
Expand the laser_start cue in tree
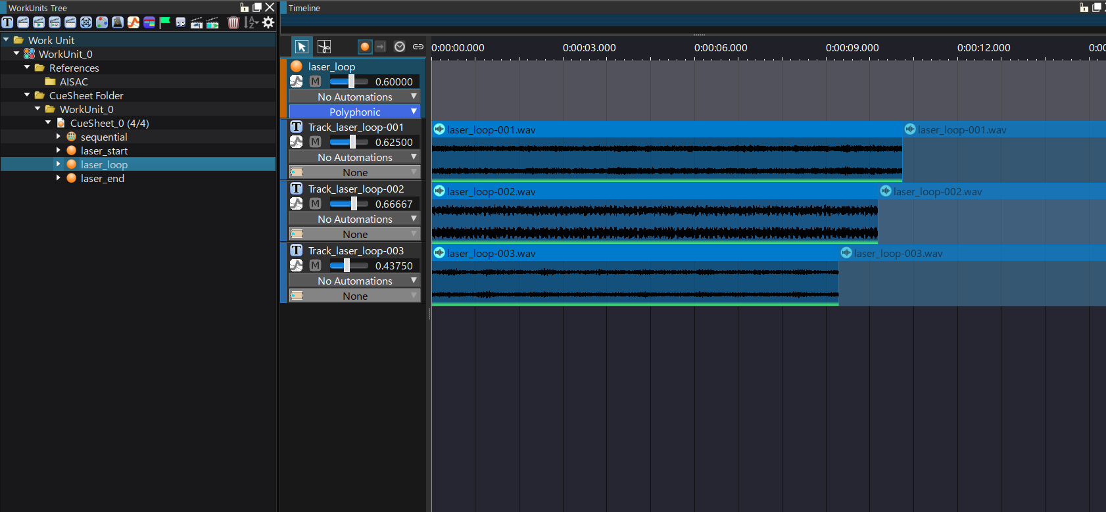tap(59, 151)
